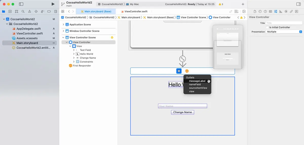Switch to the Main.storyboard (Base) tab
This screenshot has width=304, height=145.
[96, 11]
